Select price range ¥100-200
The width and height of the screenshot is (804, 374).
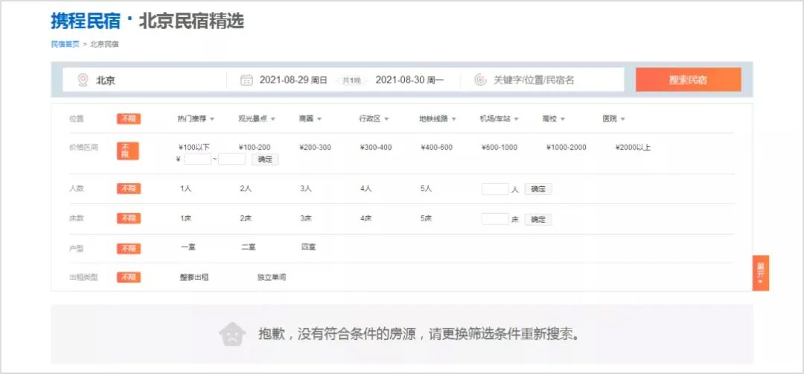(x=255, y=148)
